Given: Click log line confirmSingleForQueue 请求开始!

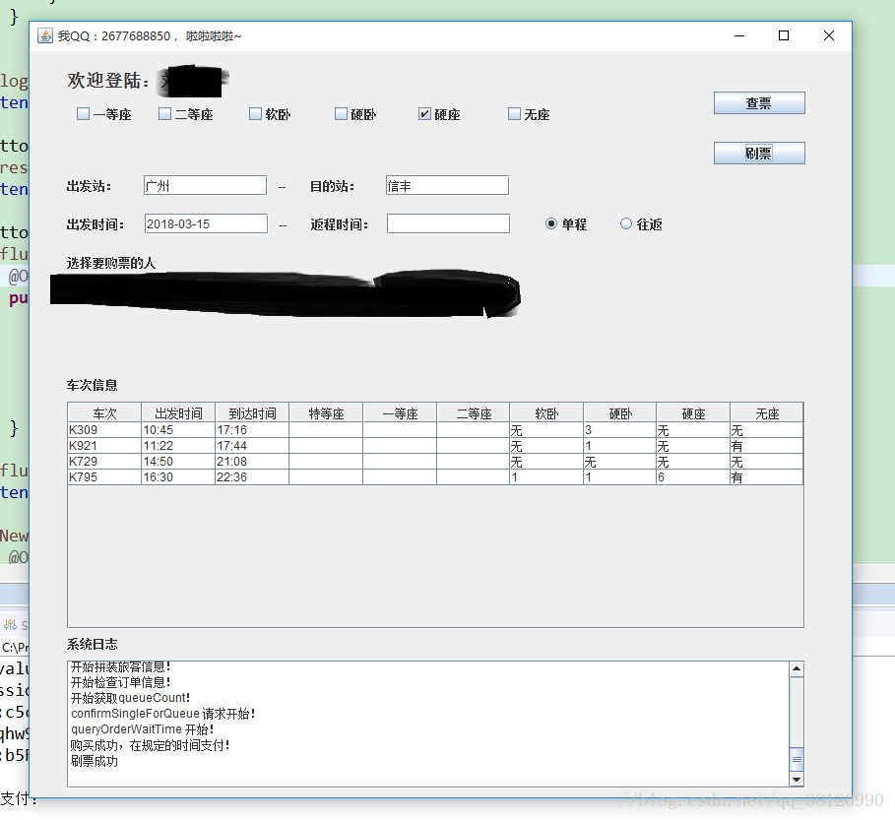Looking at the screenshot, I should [x=163, y=714].
